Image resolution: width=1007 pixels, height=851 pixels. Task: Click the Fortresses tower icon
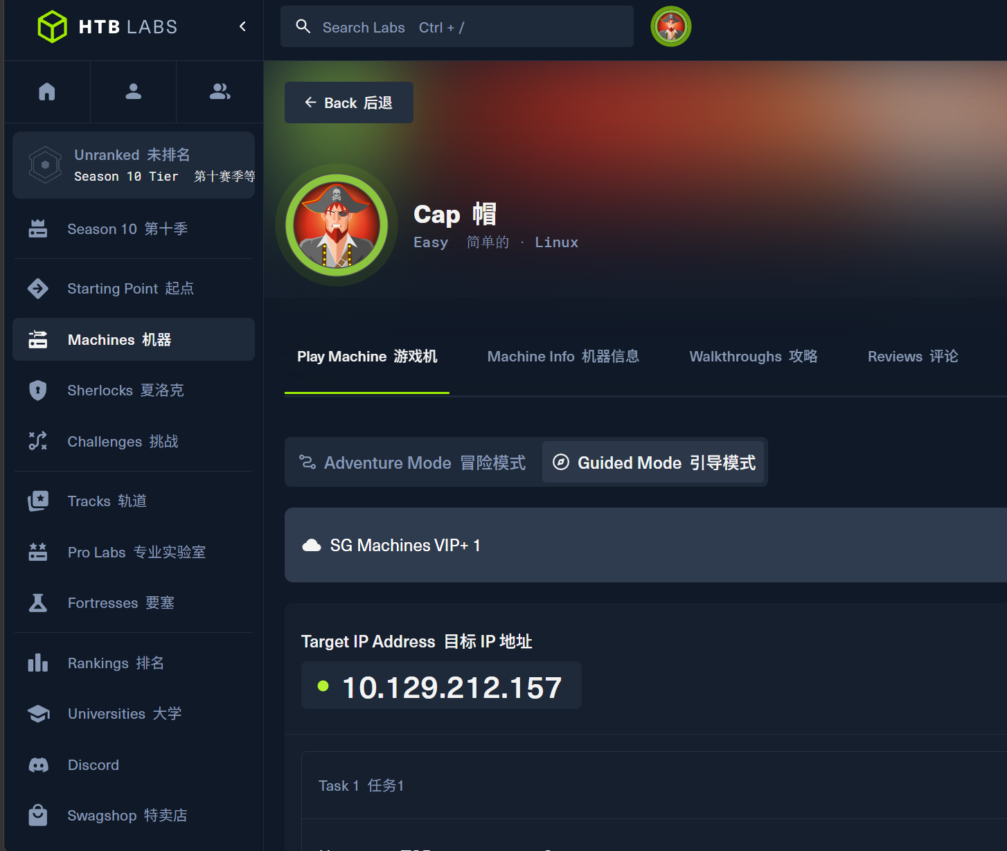(38, 603)
